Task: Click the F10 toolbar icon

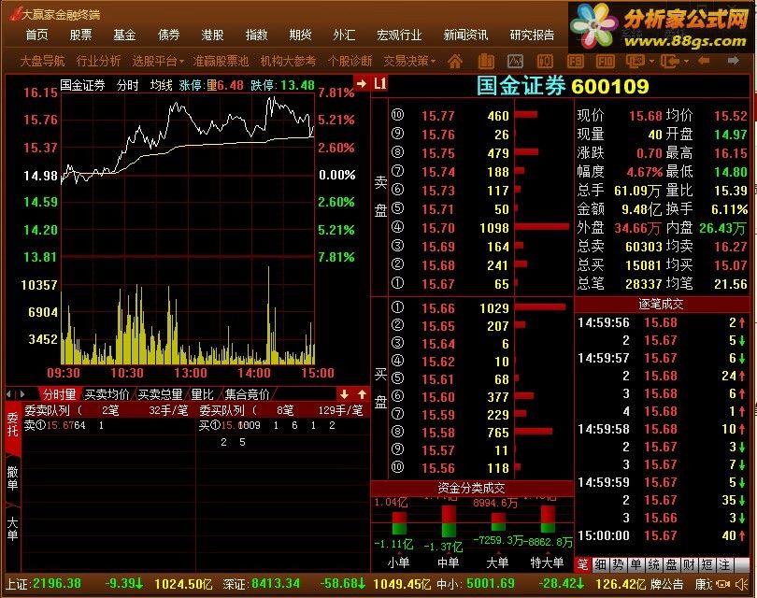Action: click(x=606, y=62)
